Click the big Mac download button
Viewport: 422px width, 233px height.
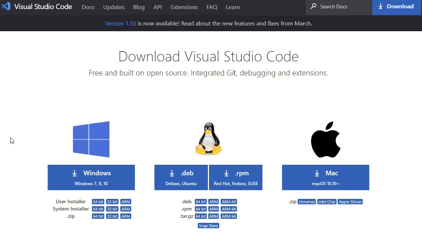(x=326, y=177)
